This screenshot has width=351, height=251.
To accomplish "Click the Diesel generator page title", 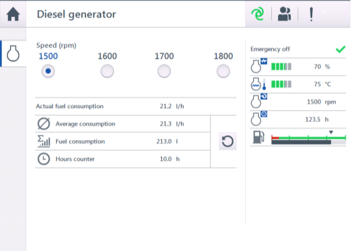I will [76, 14].
